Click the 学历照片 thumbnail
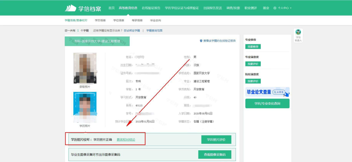Screen dimensions: 352x162 85,107
